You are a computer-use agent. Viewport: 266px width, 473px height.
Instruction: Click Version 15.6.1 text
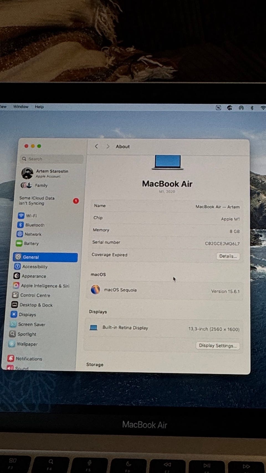click(x=225, y=291)
